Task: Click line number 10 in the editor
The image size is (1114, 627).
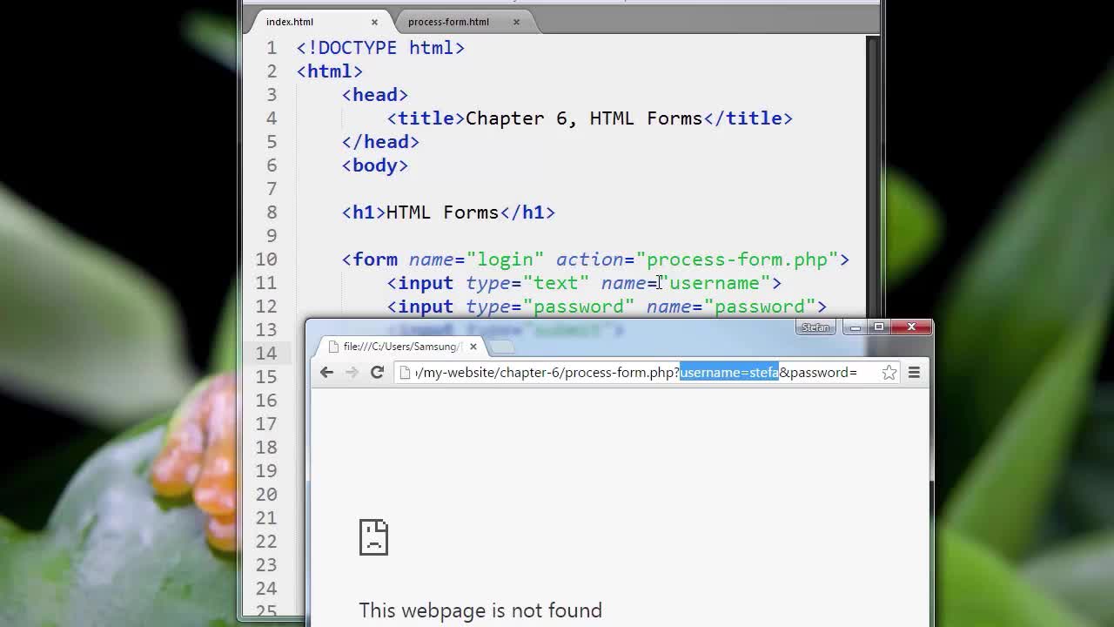Action: pos(266,260)
